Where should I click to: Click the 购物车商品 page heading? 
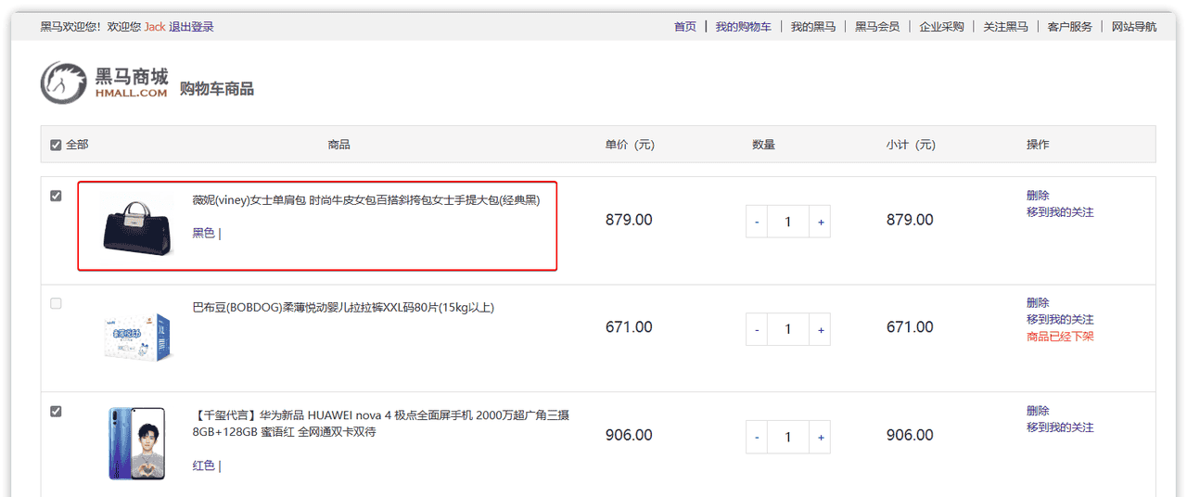tap(217, 89)
